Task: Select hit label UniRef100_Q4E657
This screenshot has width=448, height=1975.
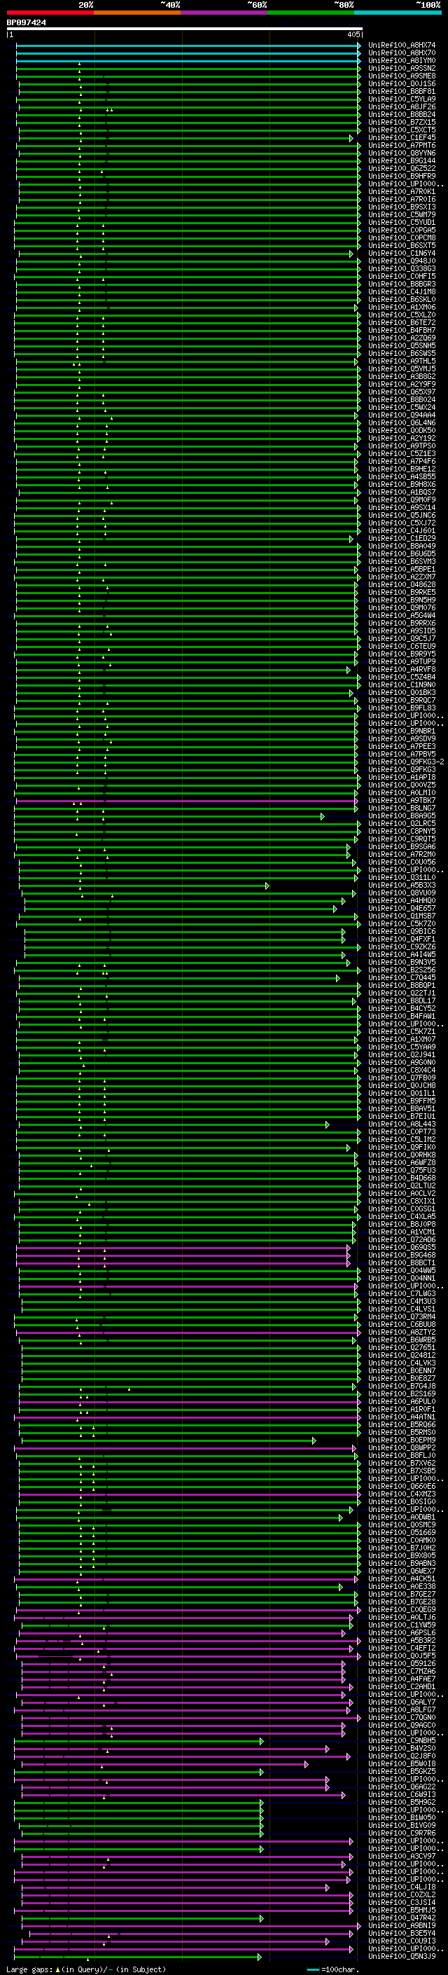Action: point(402,909)
